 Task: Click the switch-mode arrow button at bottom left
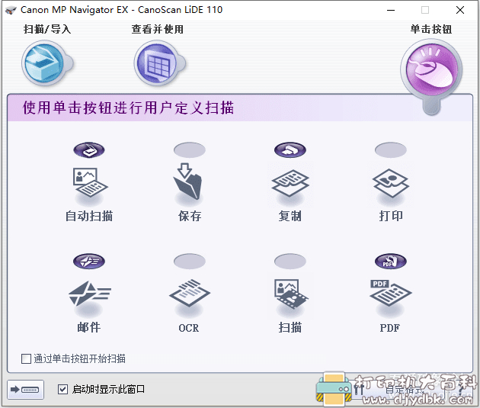coord(25,390)
